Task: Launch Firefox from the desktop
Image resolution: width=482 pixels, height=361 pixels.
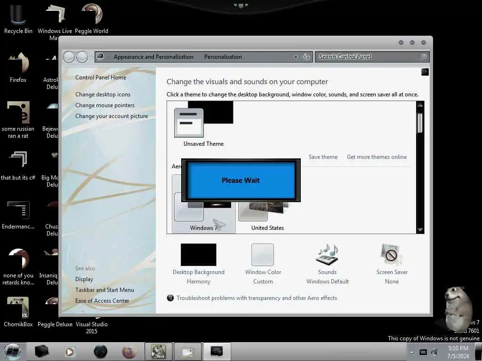Action: [18, 68]
